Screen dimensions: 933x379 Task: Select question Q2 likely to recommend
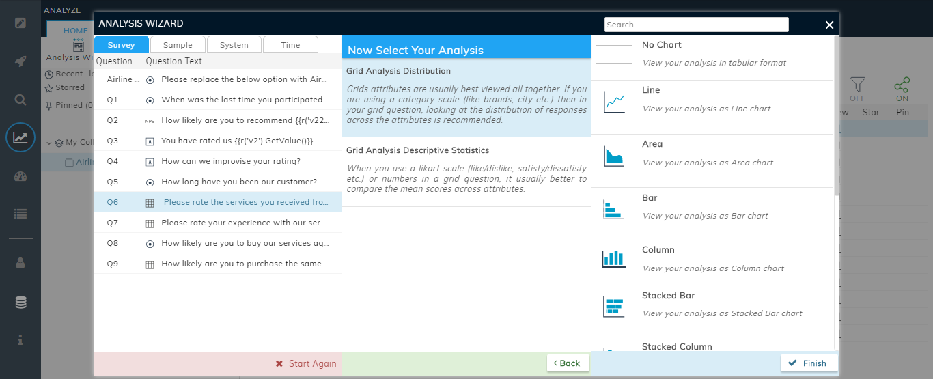217,120
